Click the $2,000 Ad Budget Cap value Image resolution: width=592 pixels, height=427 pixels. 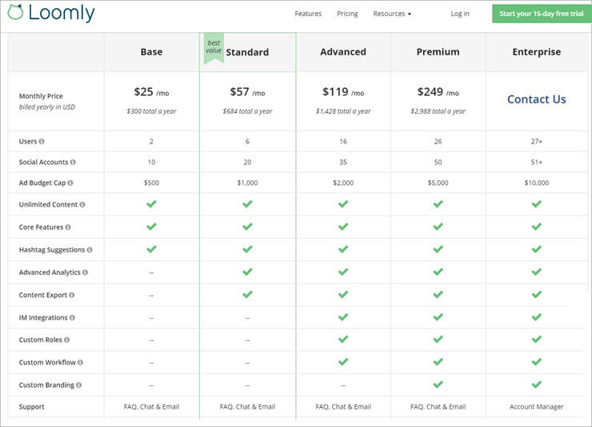[x=343, y=183]
